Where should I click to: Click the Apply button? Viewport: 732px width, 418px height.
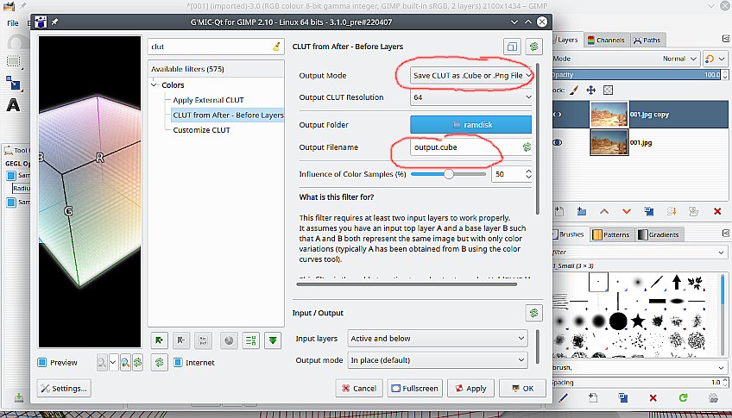[470, 388]
